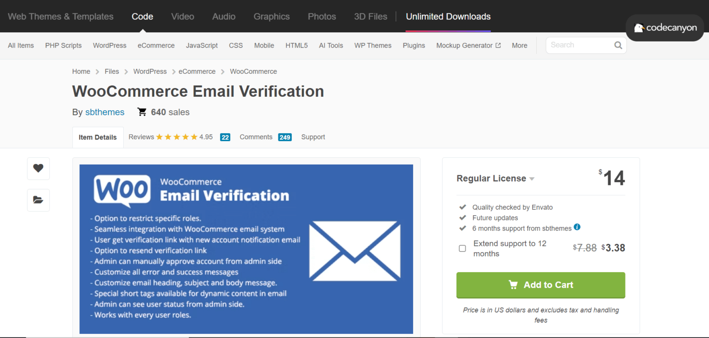The width and height of the screenshot is (709, 338).
Task: Click the heart favorite icon
Action: click(x=38, y=168)
